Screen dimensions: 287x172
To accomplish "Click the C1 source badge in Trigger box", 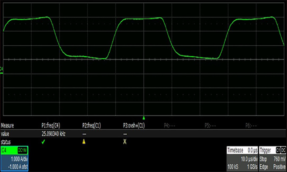I will click(x=278, y=150).
